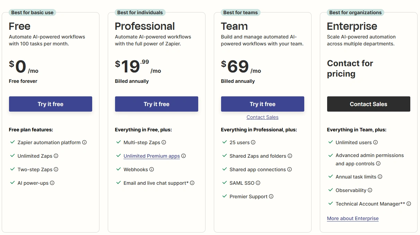The image size is (420, 235).
Task: Start Team plan with Try it free
Action: pos(263,104)
